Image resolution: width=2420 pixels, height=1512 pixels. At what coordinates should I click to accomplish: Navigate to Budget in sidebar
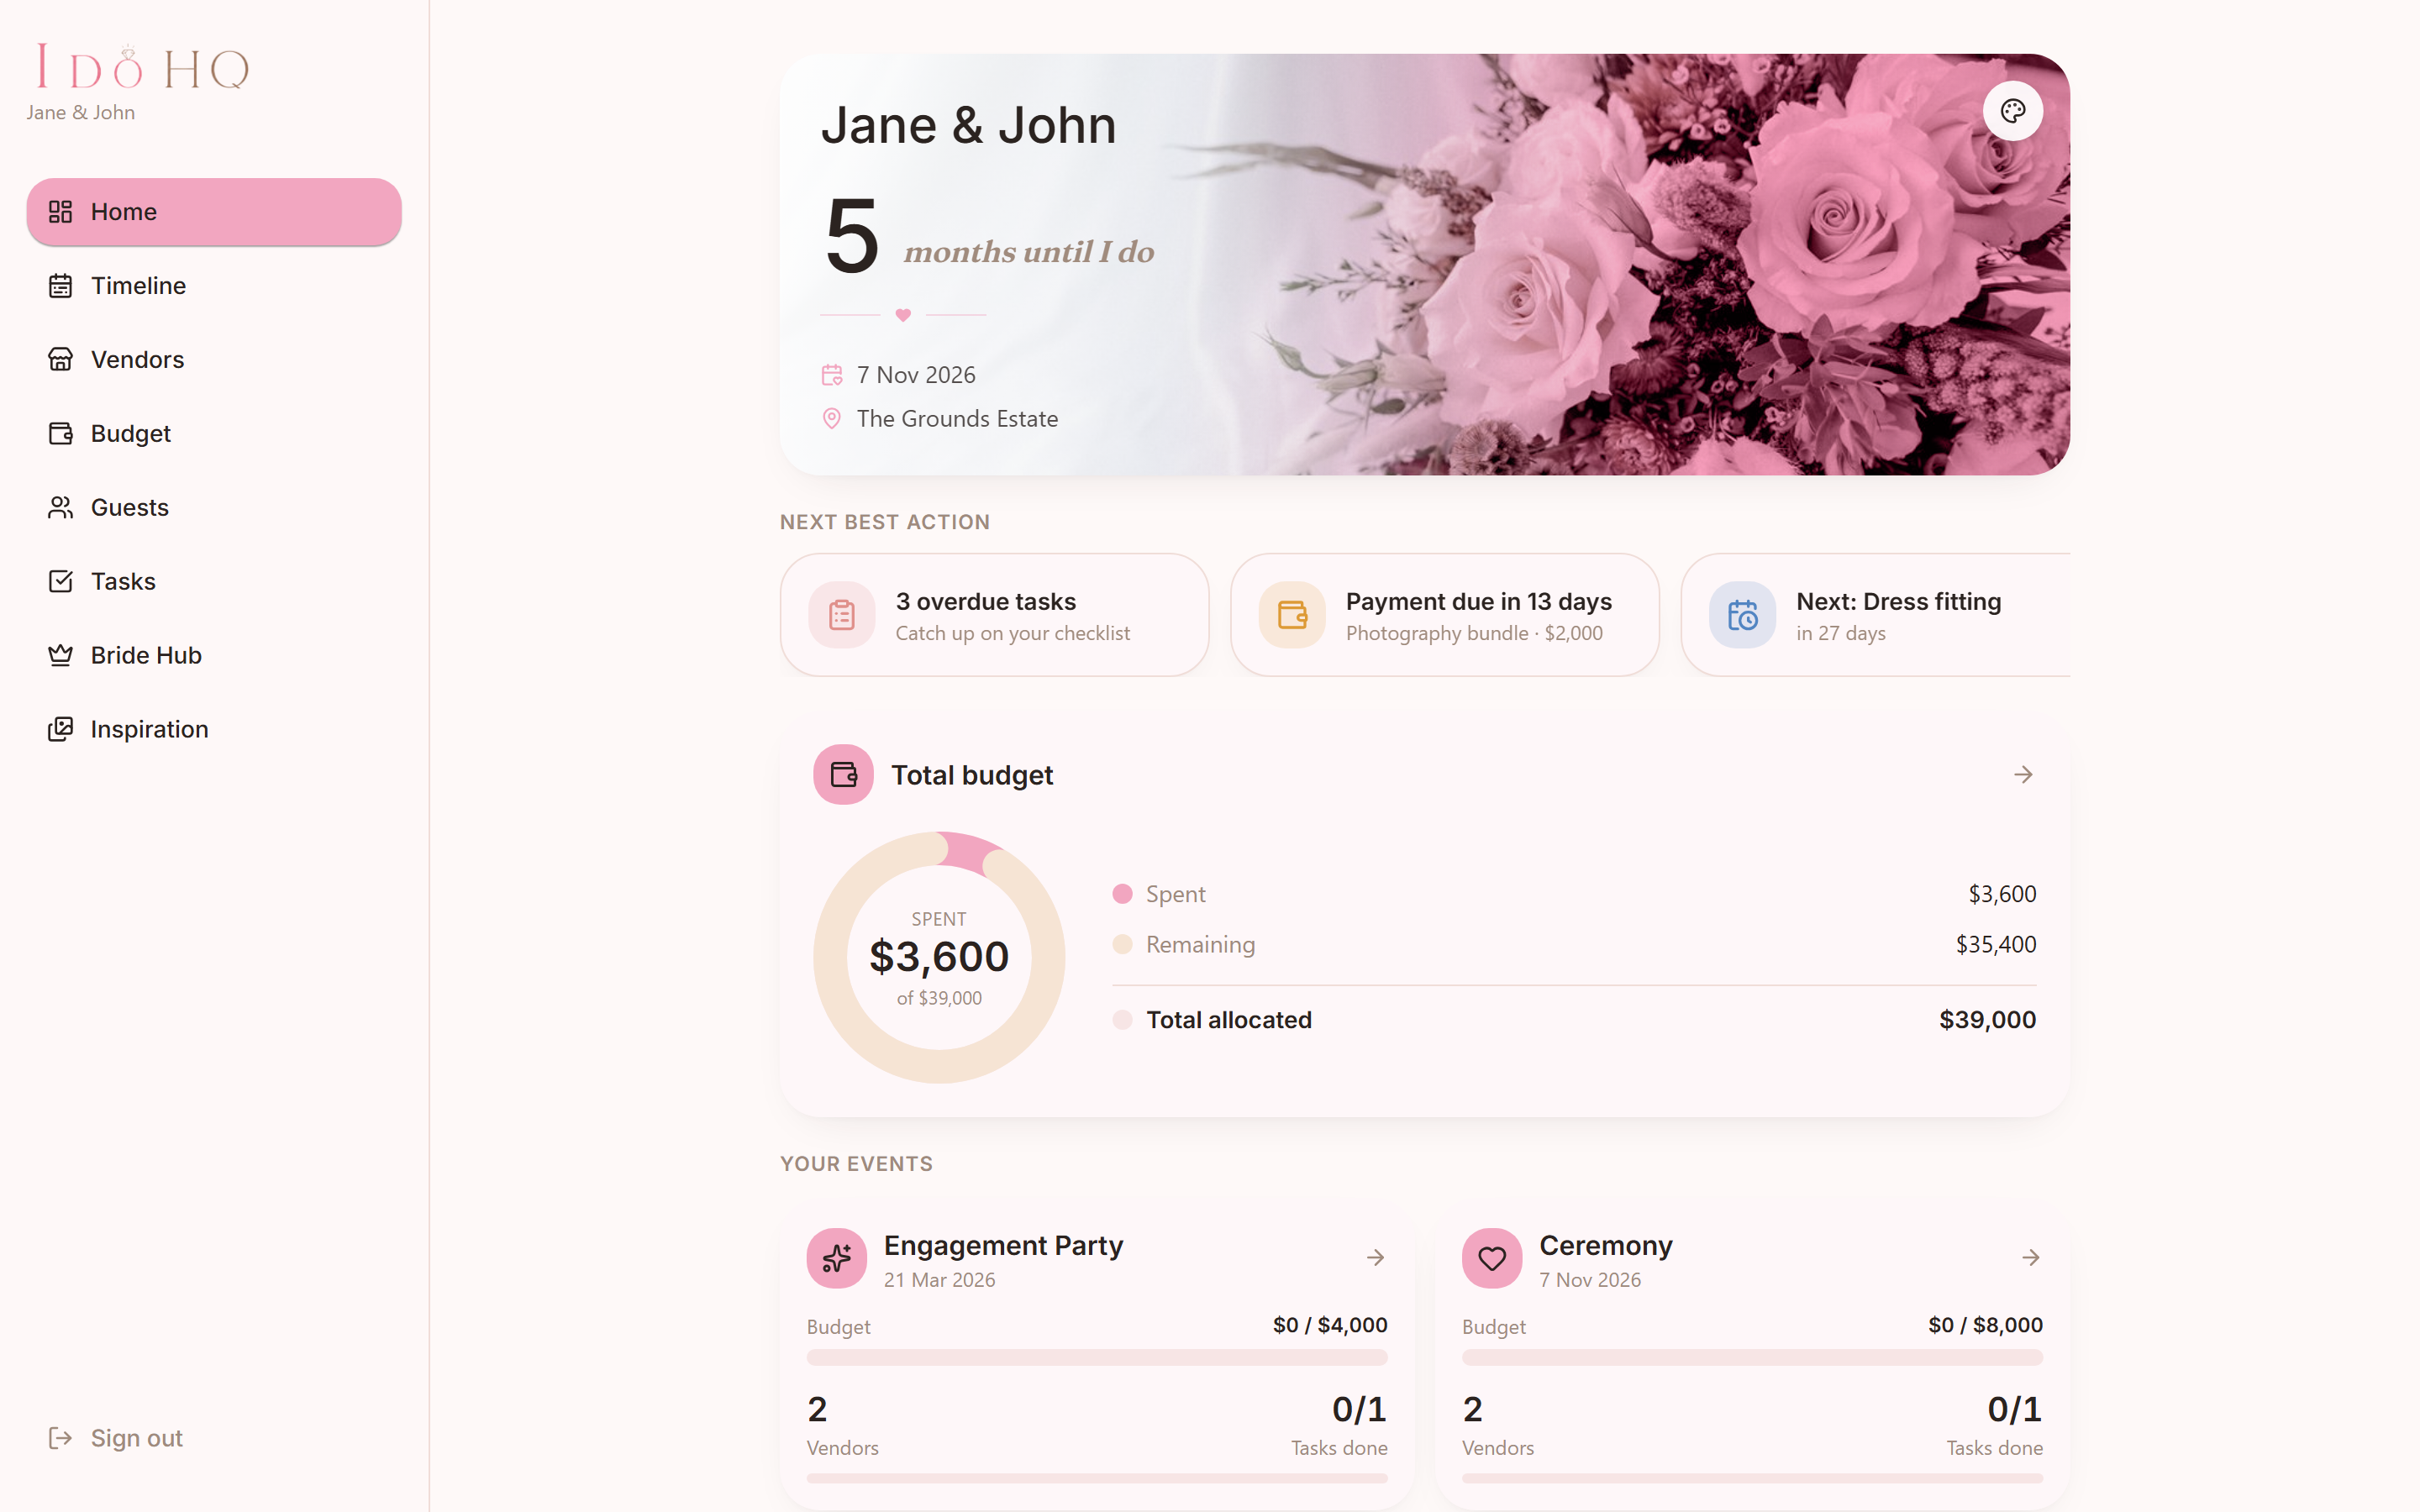click(x=214, y=434)
